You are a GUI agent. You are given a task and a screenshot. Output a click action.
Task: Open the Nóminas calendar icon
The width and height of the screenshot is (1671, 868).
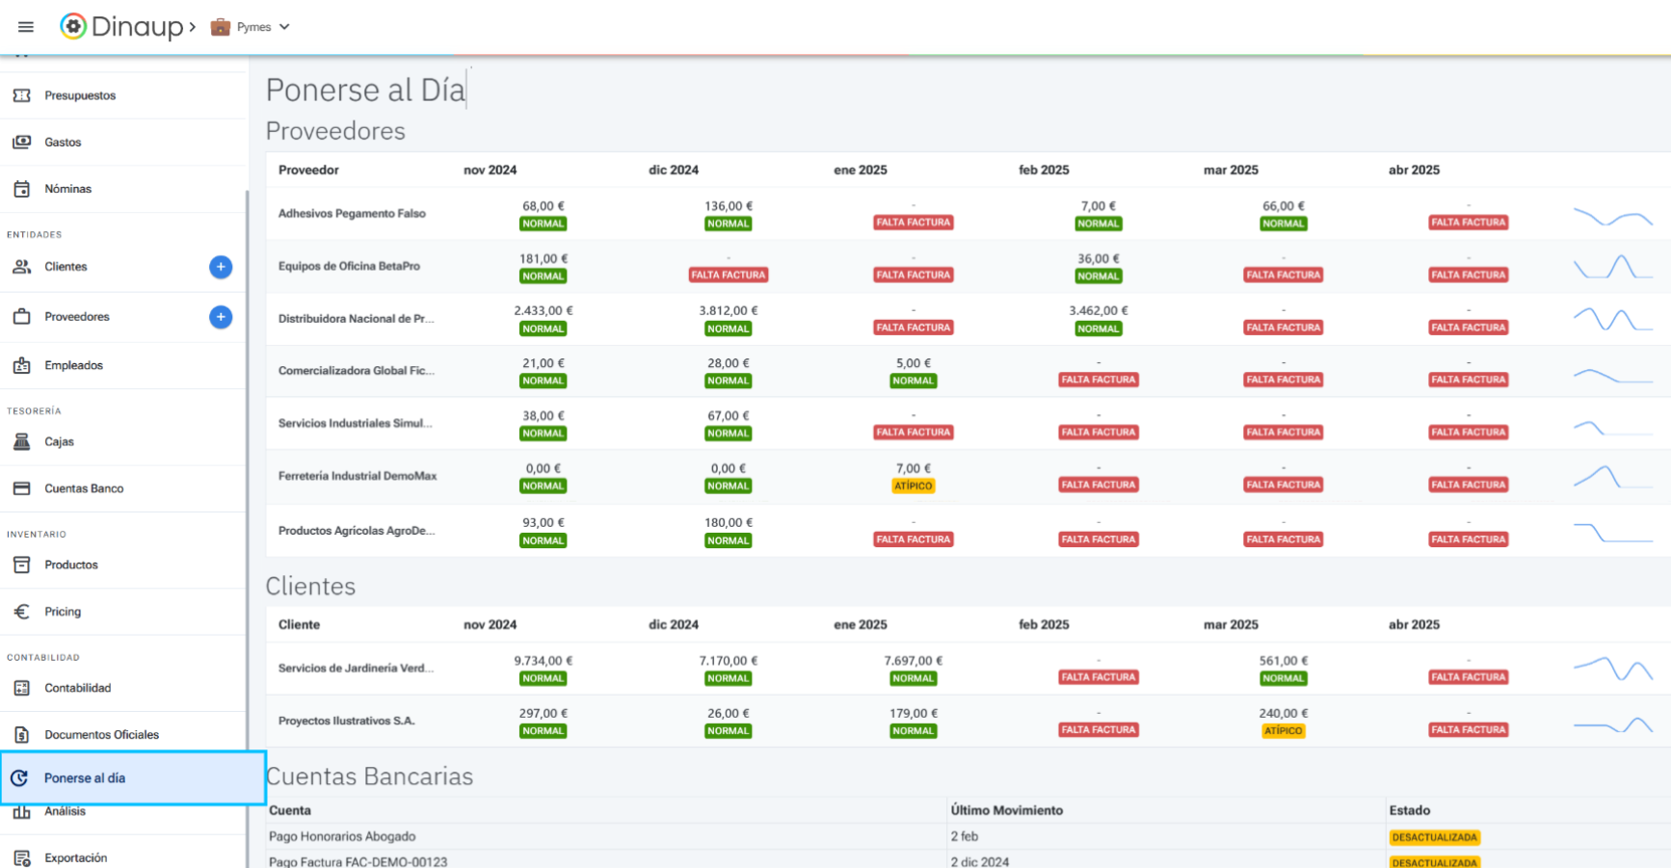22,189
